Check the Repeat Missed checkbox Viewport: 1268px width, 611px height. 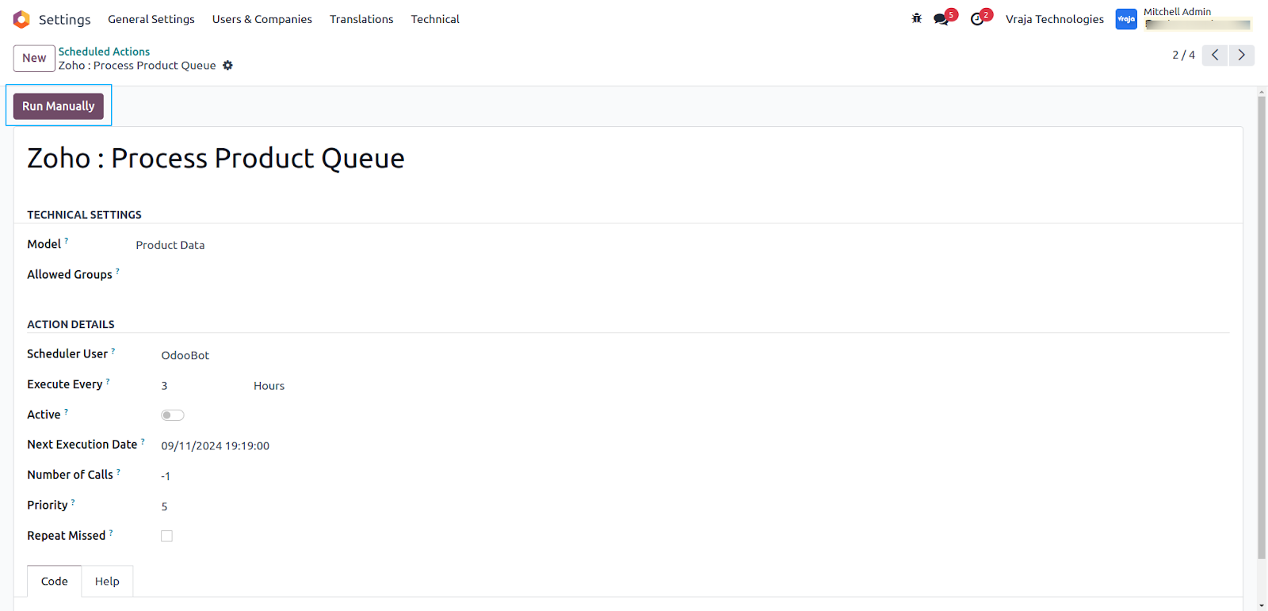click(166, 537)
